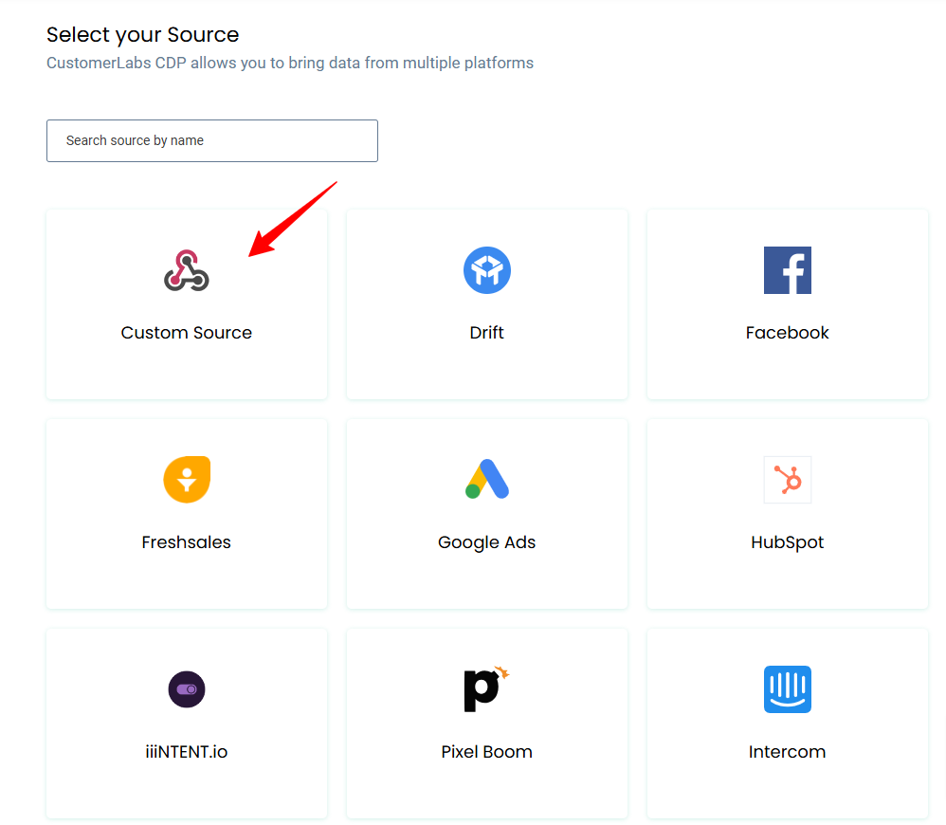Select the iiiNTENT.io circular icon

coord(187,689)
